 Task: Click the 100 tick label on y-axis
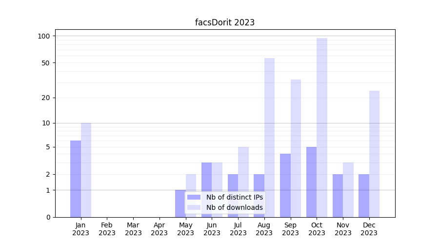44,36
